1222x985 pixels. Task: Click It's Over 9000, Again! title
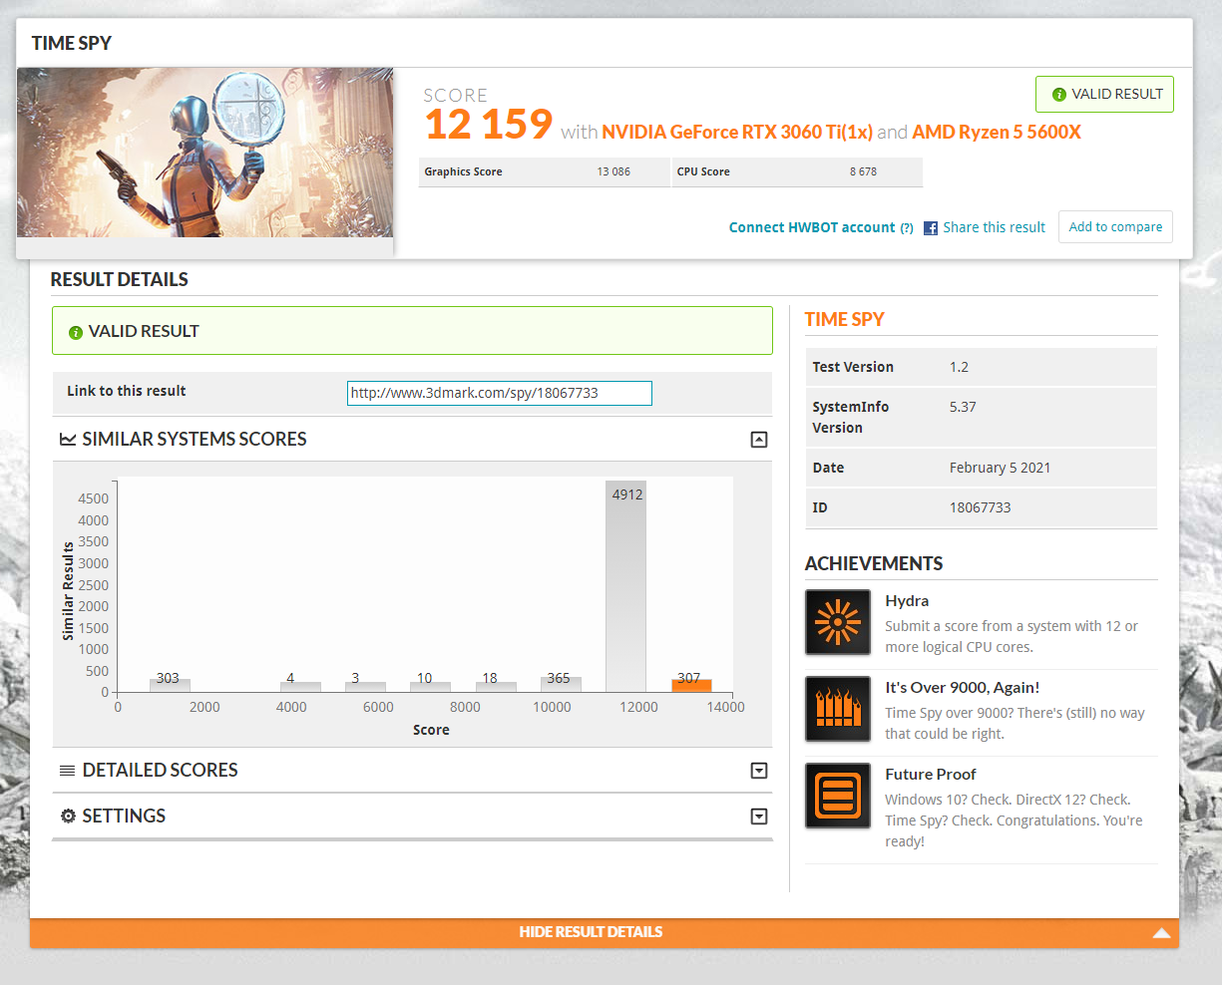click(x=963, y=688)
